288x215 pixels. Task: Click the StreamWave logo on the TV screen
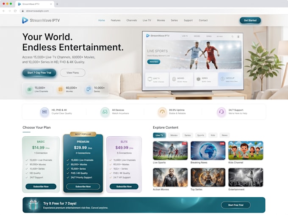point(158,36)
